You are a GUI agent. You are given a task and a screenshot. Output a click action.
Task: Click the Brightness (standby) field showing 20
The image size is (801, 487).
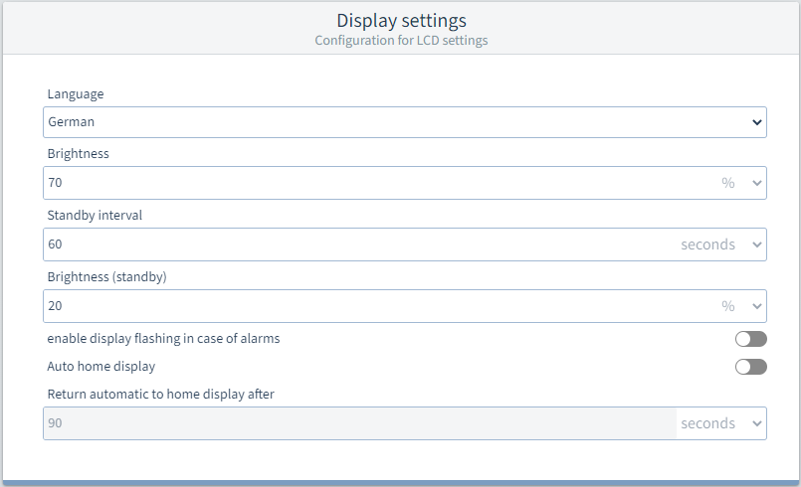tap(378, 306)
